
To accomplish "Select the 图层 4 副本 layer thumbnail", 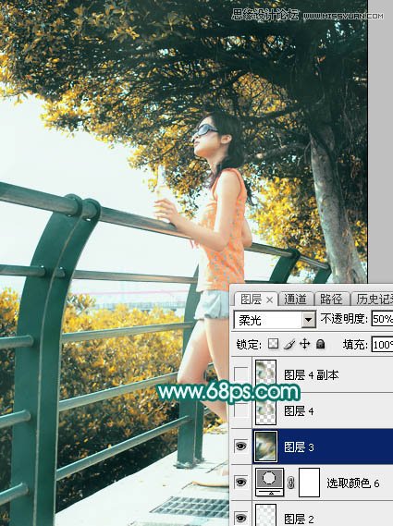I will [x=265, y=373].
